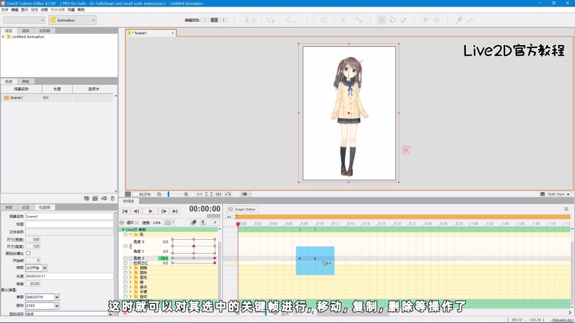
Task: Toggle the fixed aspect ratio checkbox
Action: click(x=28, y=254)
